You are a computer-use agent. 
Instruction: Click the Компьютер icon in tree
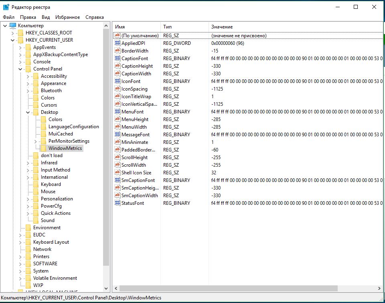13,26
